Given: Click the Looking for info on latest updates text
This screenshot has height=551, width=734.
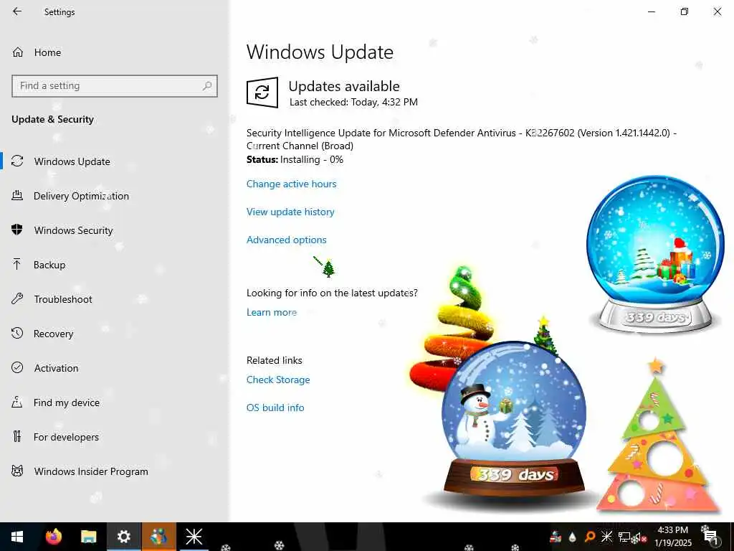Looking at the screenshot, I should tap(332, 293).
